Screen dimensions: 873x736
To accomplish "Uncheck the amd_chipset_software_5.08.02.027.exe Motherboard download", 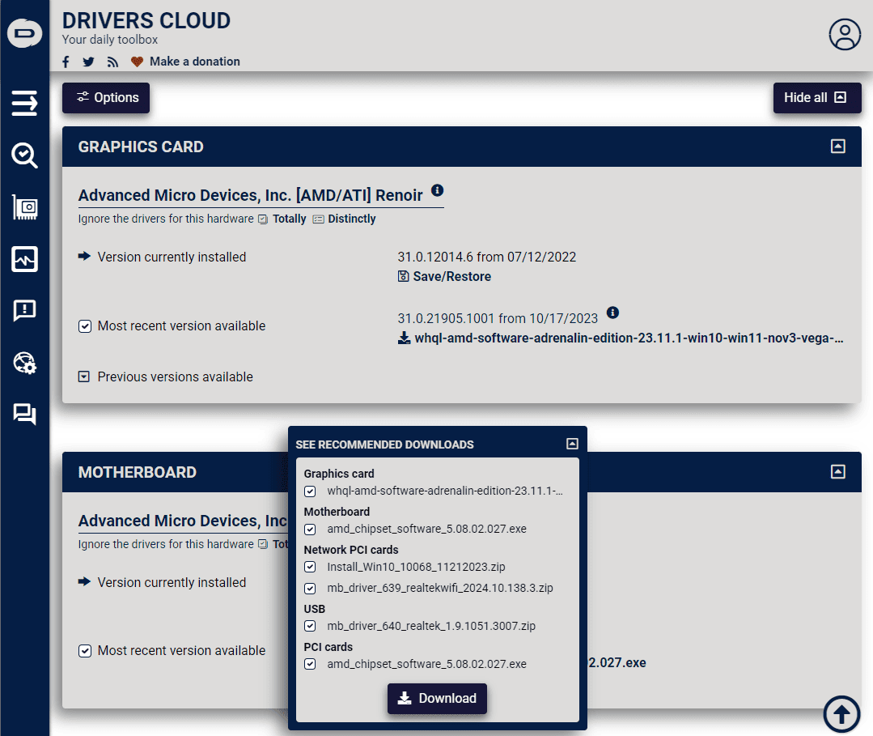I will [310, 529].
